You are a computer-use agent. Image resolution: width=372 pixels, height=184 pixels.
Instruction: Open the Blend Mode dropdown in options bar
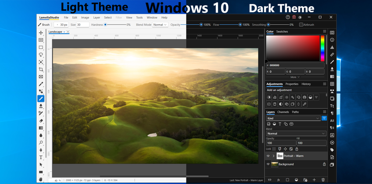(x=160, y=25)
